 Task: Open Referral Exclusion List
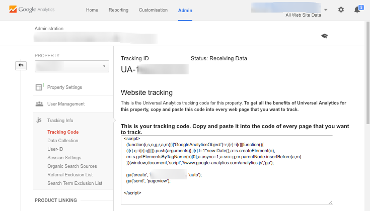point(70,175)
